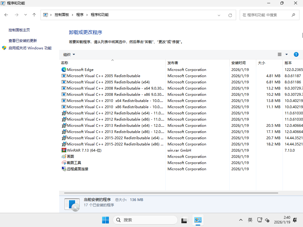
Task: Click the change view list icon
Action: pos(279,54)
